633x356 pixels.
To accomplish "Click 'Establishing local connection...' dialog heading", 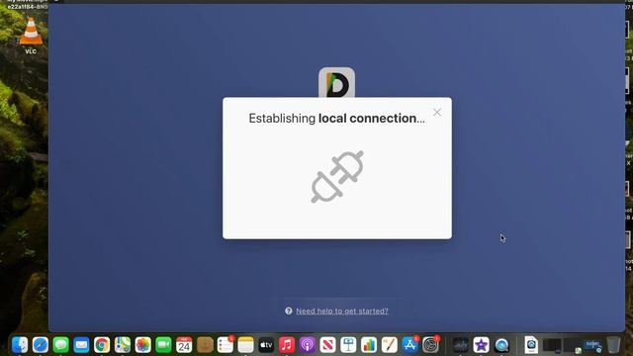I will point(336,119).
